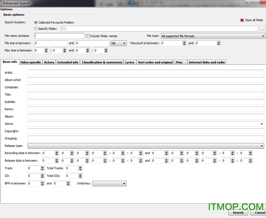266x218 pixels.
Task: Open the Release type dropdown
Action: [x=146, y=146]
